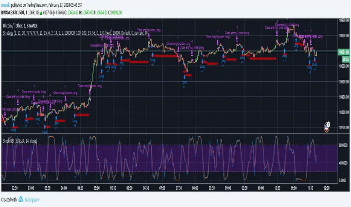
Task: Click the high value H:10695.00
Action: [x=86, y=13]
